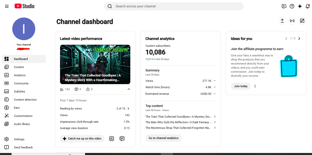Collapse the latest video performance details
Viewport: 312px width, 155px height.
tap(129, 89)
